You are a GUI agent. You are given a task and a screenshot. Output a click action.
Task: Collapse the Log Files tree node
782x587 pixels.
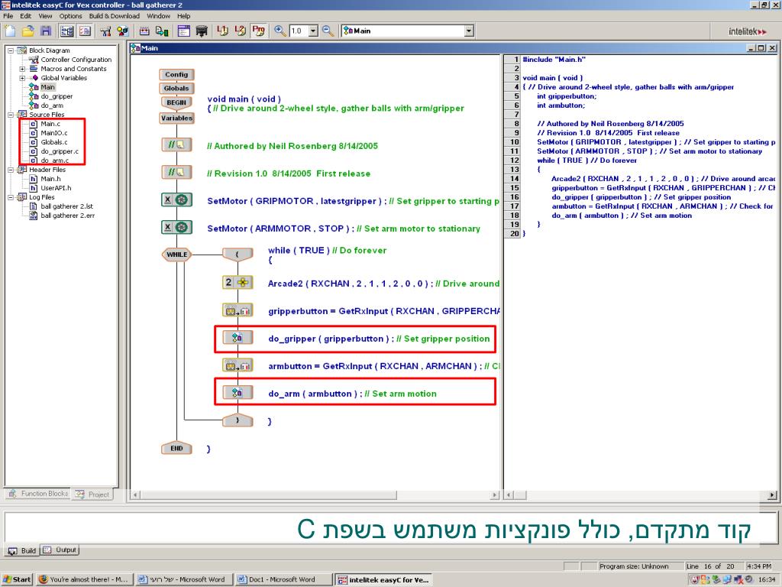(11, 197)
